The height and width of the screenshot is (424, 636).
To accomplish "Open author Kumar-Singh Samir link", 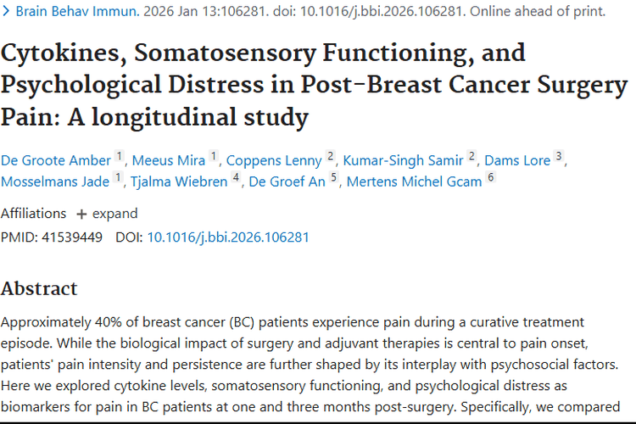I will click(405, 159).
